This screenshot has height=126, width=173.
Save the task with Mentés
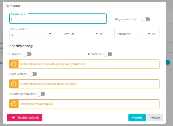pyautogui.click(x=137, y=118)
